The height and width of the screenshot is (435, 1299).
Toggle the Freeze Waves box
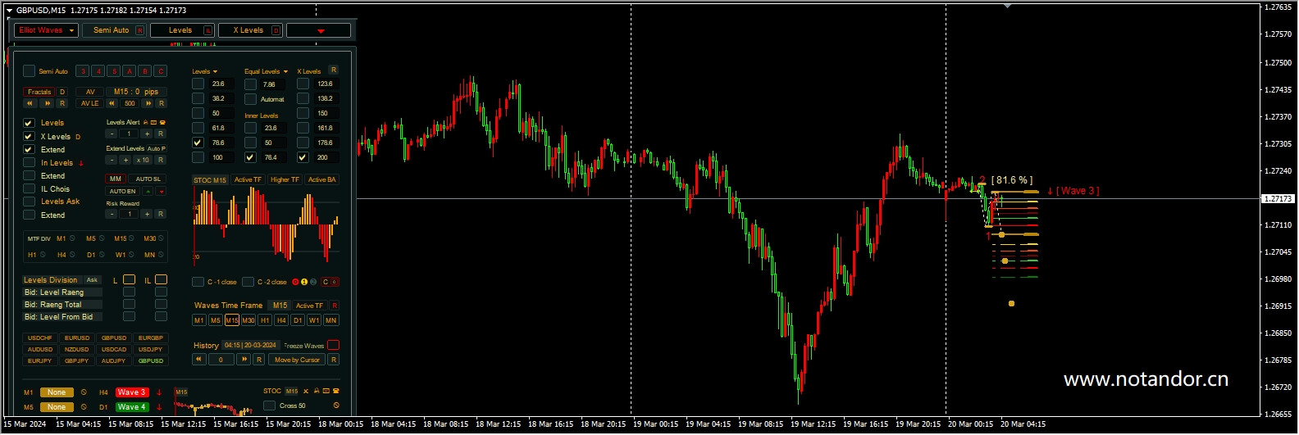(x=333, y=345)
